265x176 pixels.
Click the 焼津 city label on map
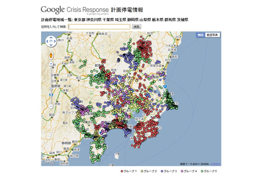click(77, 150)
